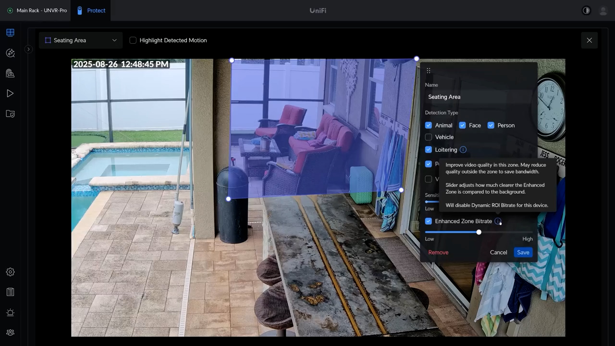Select the Protect tab
Viewport: 615px width, 346px height.
point(91,11)
